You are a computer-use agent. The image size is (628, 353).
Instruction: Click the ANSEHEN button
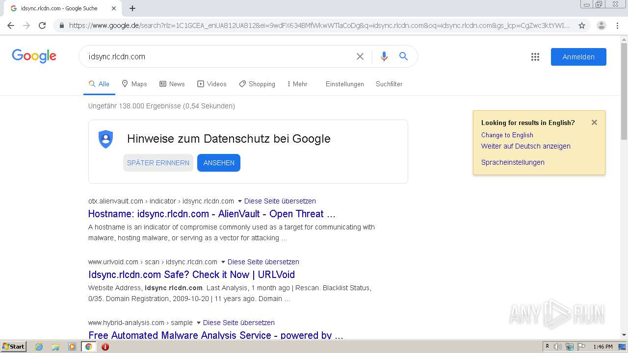pos(219,163)
